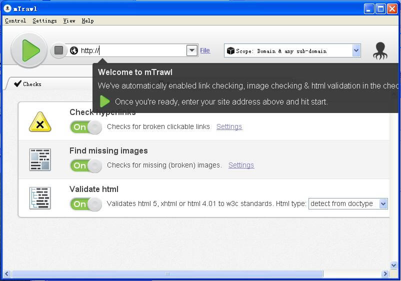Disable the Find missing images toggle
This screenshot has height=281, width=401.
tap(86, 165)
